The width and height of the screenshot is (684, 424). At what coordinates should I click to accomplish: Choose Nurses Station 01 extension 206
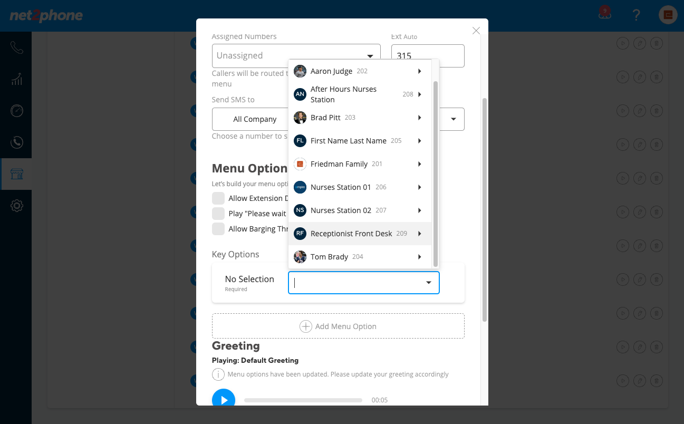tap(360, 187)
